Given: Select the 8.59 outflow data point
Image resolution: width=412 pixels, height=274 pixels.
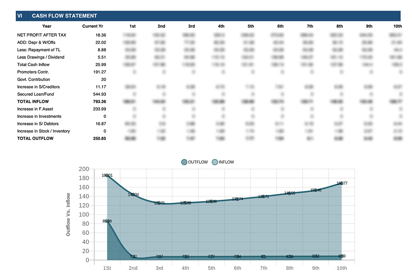Looking at the screenshot, I should pos(342,256).
